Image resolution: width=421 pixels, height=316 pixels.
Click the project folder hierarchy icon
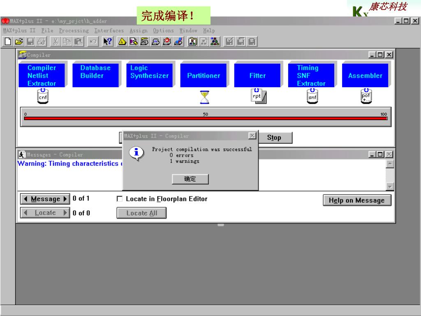tap(192, 42)
